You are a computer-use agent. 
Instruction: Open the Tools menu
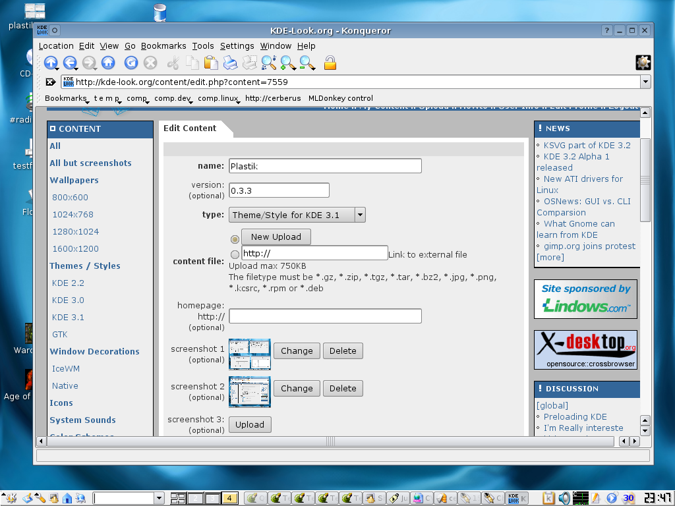tap(203, 45)
